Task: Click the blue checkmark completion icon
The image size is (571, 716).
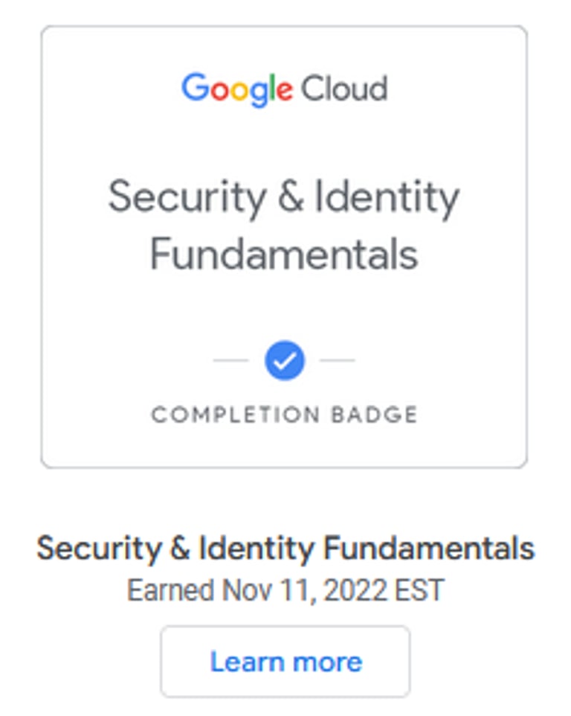Action: pos(284,360)
